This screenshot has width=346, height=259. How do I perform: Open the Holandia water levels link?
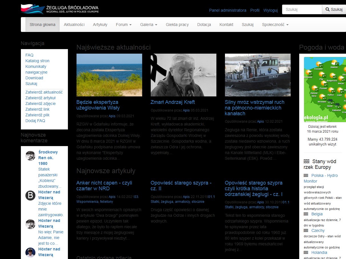pyautogui.click(x=319, y=252)
